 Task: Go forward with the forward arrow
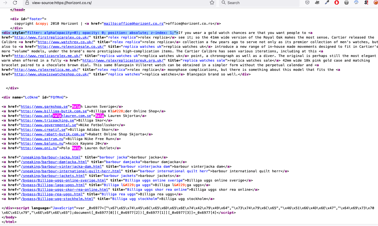[x=5, y=3]
